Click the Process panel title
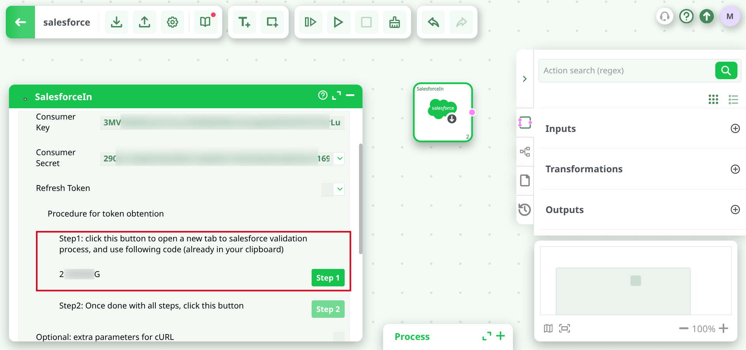746x350 pixels. (412, 336)
